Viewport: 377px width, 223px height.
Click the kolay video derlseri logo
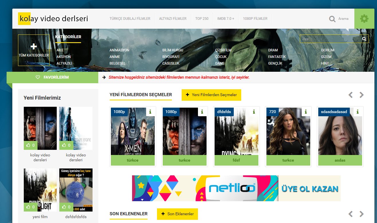pyautogui.click(x=53, y=19)
